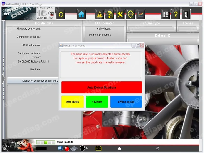Select the yellow 250 kbit/s baud rate
Screen dimensions: 204x153
coord(72,102)
